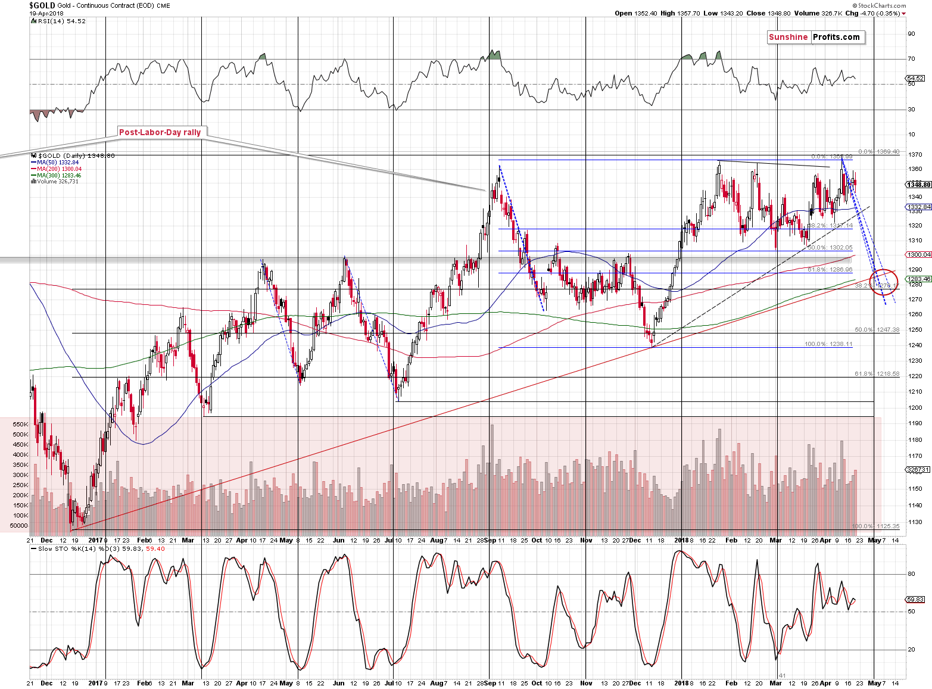Image resolution: width=932 pixels, height=689 pixels.
Task: Click the Open 1352.40 value in header
Action: click(x=636, y=13)
